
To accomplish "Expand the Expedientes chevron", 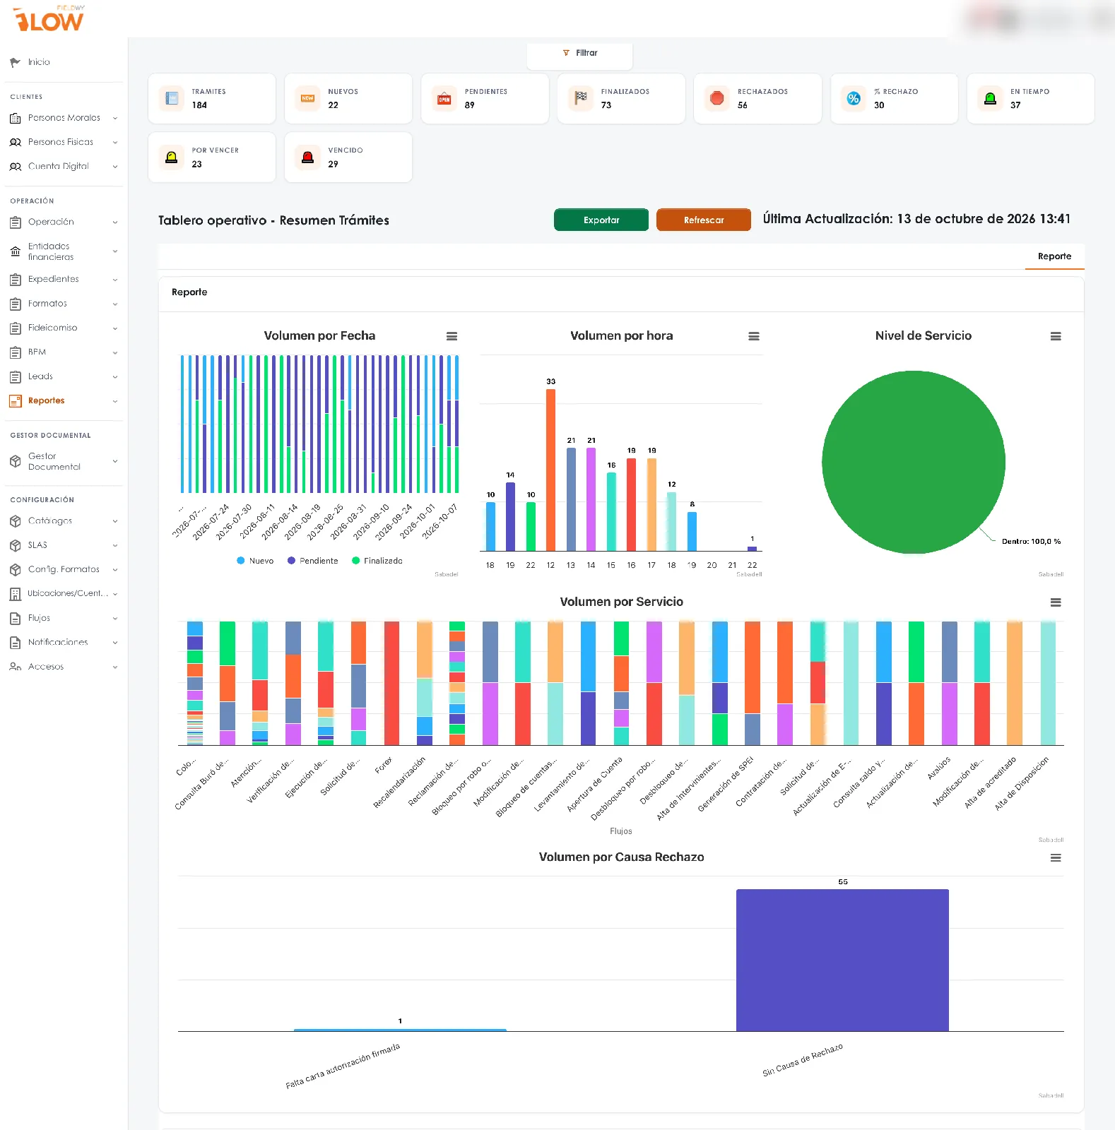I will pos(115,280).
